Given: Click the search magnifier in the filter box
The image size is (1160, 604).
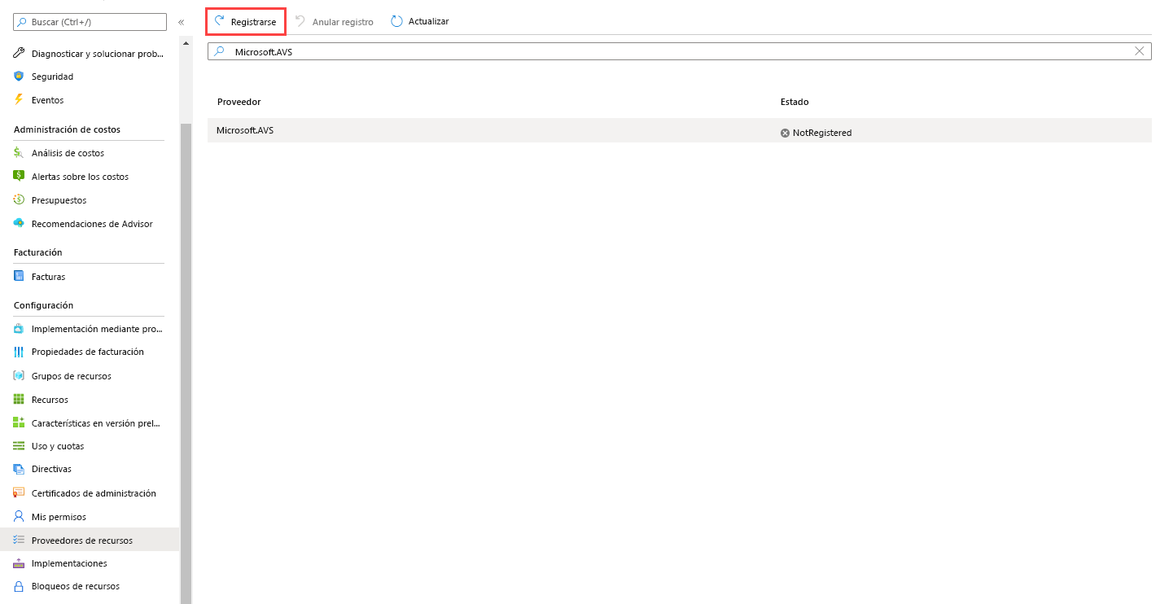Looking at the screenshot, I should click(x=220, y=50).
